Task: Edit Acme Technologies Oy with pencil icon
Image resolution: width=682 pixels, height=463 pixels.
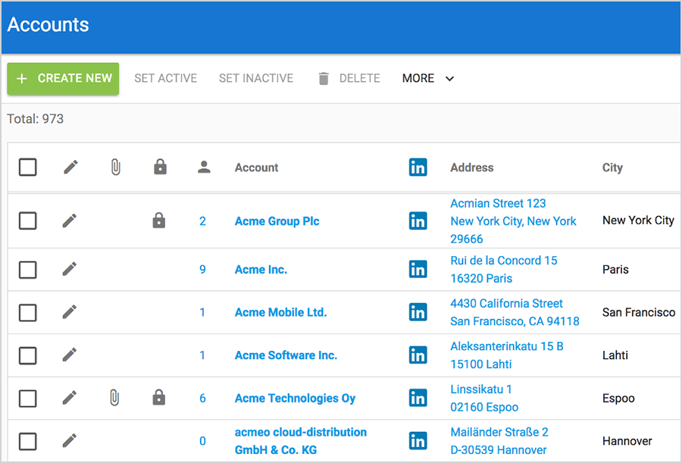Action: (70, 398)
